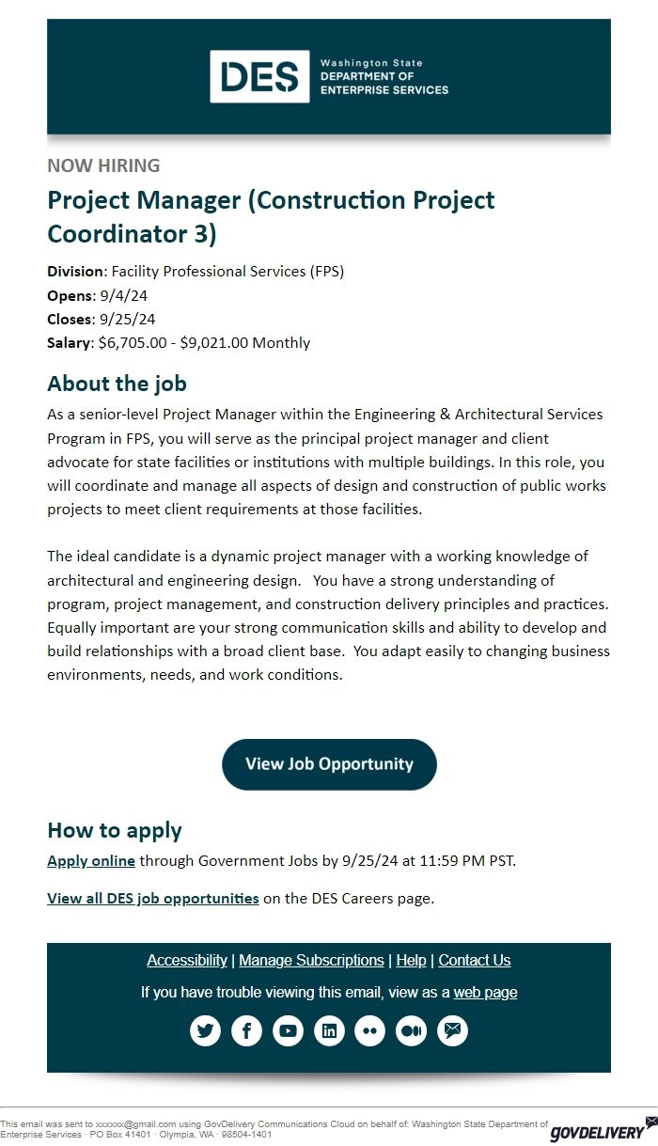Open View all DES job opportunities link
This screenshot has width=658, height=1146.
(x=153, y=898)
